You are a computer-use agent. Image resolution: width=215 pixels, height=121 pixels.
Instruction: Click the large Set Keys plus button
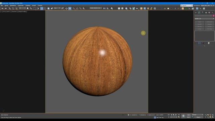point(183,116)
